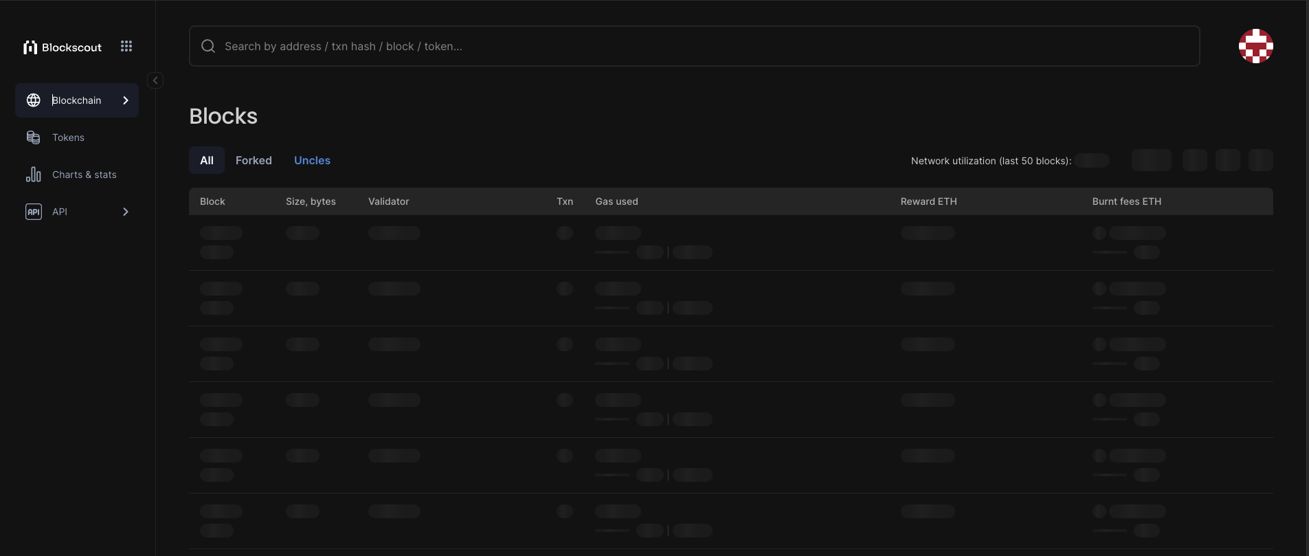Click the Gas used column header

[616, 201]
